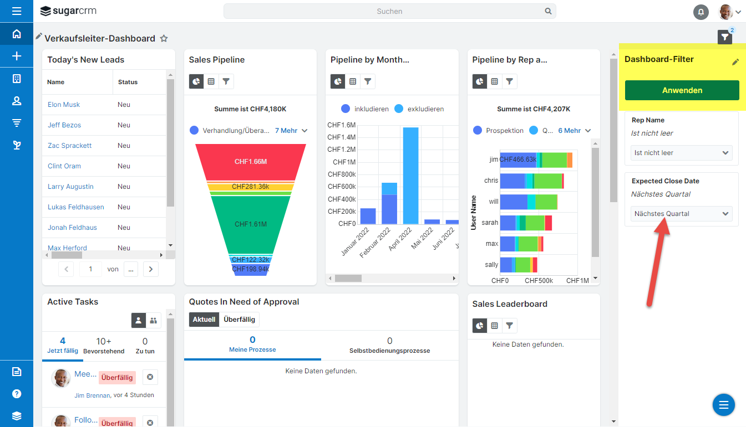746x427 pixels.
Task: Click the sidebar plus create icon
Action: 17,56
